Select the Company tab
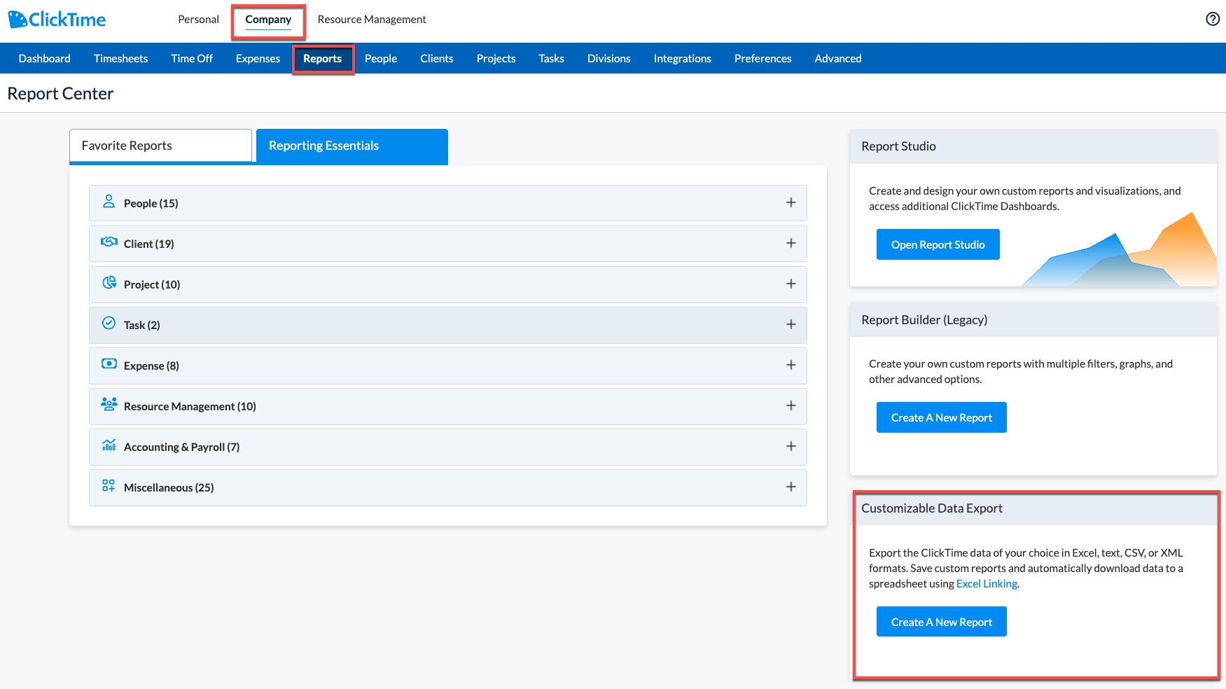 tap(268, 20)
